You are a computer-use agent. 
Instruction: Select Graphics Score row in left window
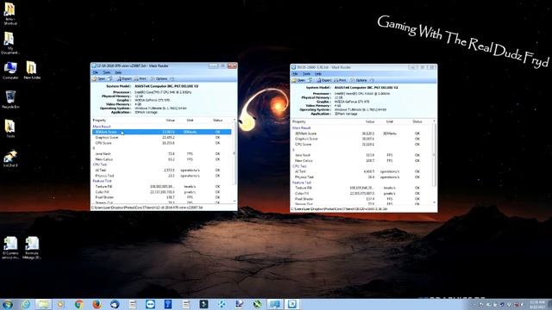pyautogui.click(x=161, y=138)
